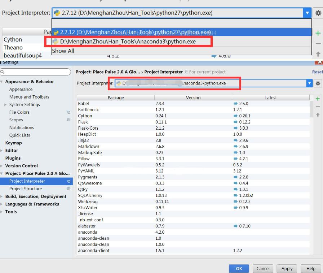
Task: Select 2.7.12 python27 interpreter in dropdown list
Action: 181,32
